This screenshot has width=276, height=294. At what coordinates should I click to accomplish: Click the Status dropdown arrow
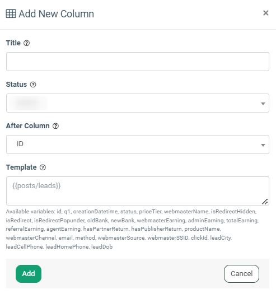point(263,104)
